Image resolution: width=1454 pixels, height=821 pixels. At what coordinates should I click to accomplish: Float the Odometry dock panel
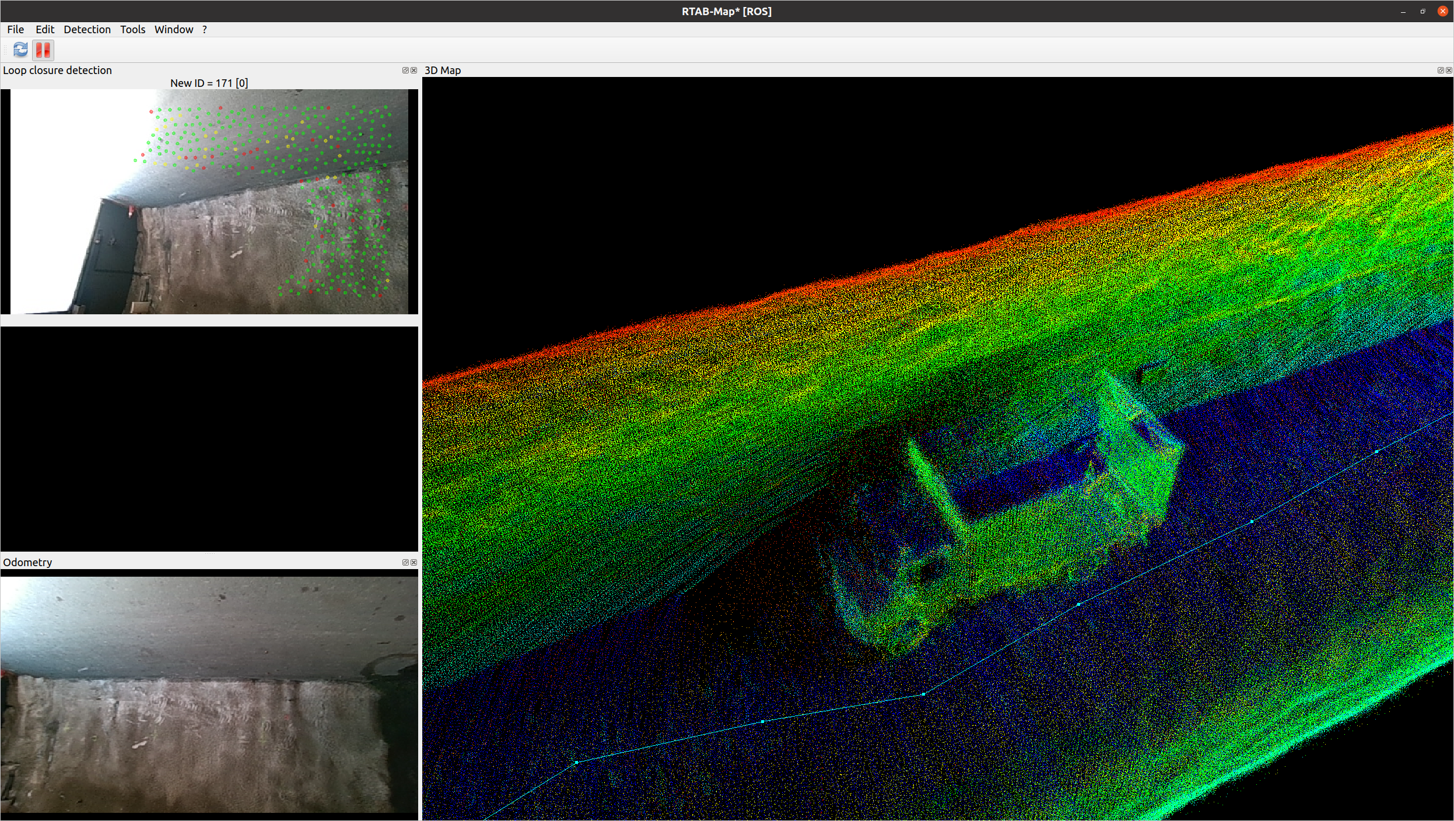405,562
